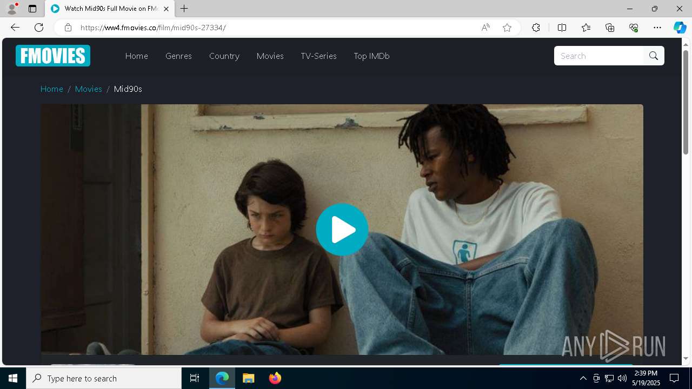This screenshot has width=692, height=389.
Task: Open the notification center
Action: [x=674, y=378]
